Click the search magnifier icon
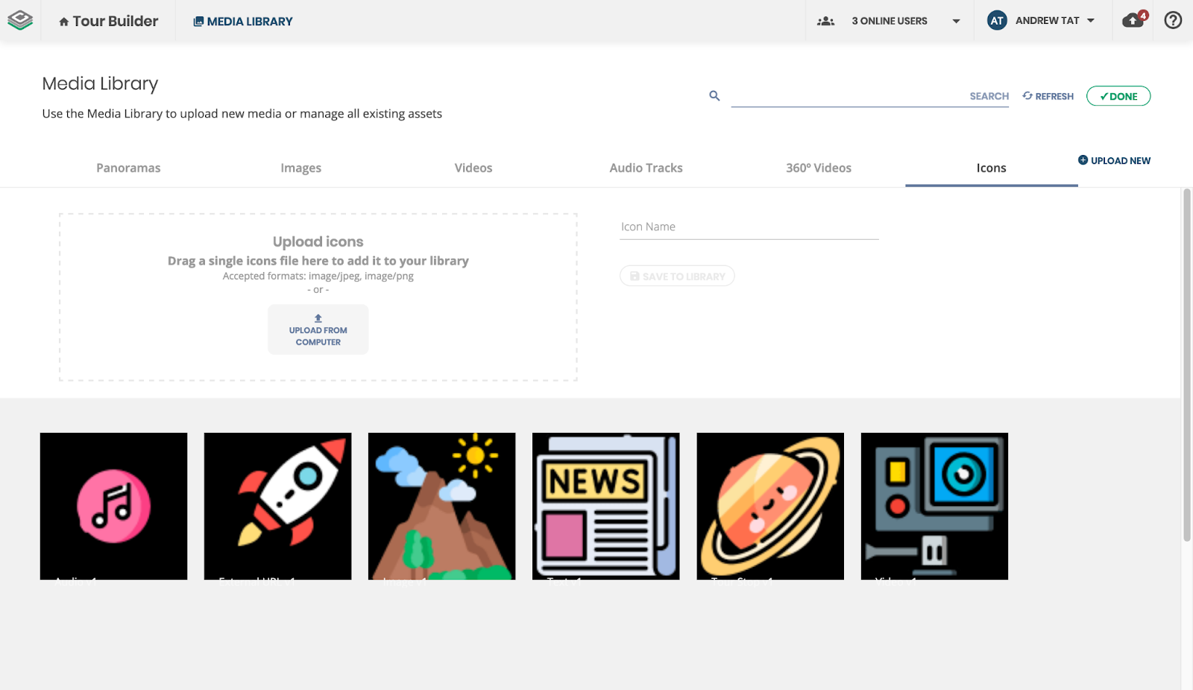 click(x=714, y=95)
